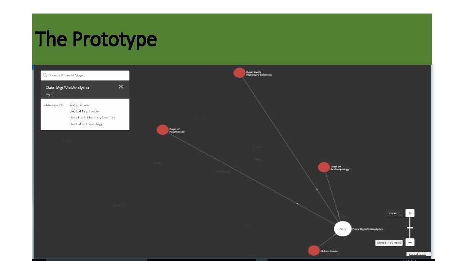This screenshot has height=261, width=464.
Task: Select 'Dept of Anthropology' in the addresses list
Action: 86,124
